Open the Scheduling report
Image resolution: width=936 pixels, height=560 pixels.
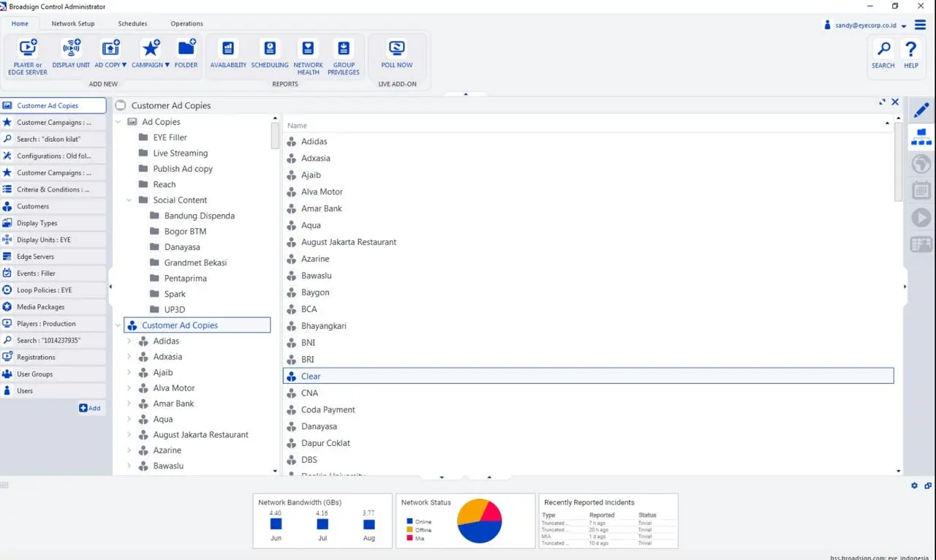(x=270, y=49)
